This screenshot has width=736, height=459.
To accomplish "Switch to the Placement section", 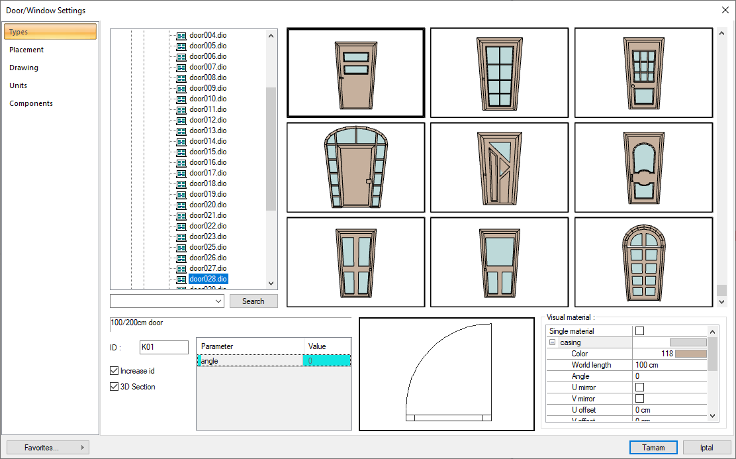I will point(26,50).
